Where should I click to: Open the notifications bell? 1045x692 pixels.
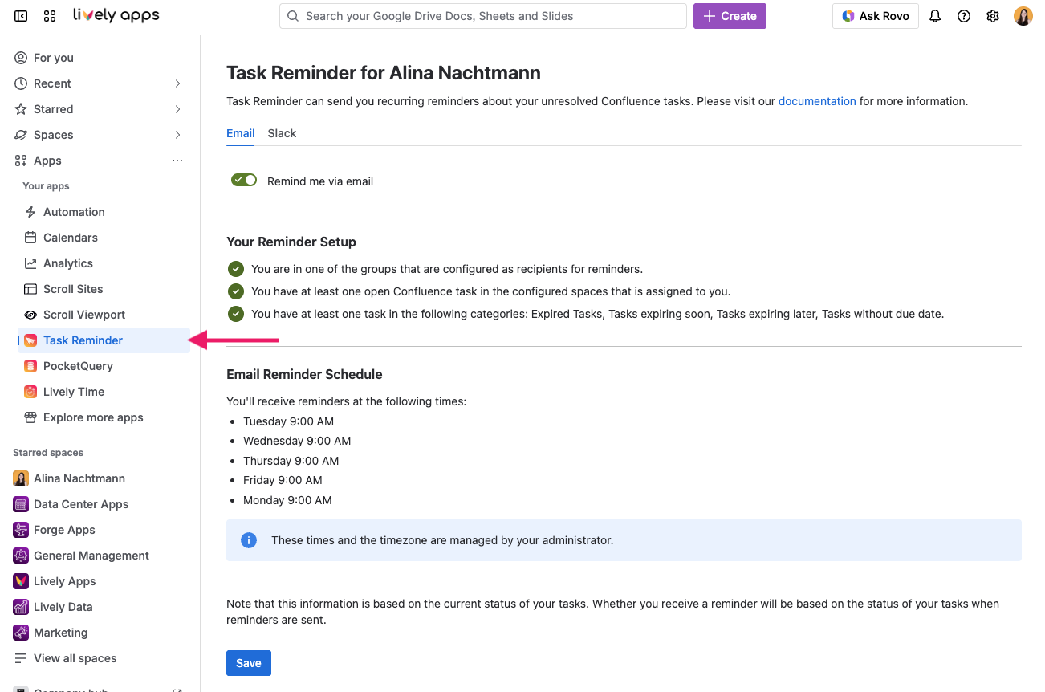934,15
